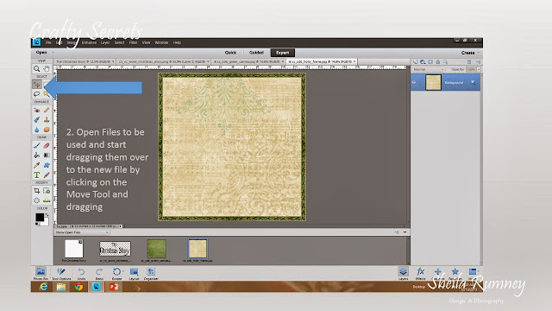The height and width of the screenshot is (311, 552).
Task: Switch to the Quick mode tab
Action: pyautogui.click(x=230, y=53)
